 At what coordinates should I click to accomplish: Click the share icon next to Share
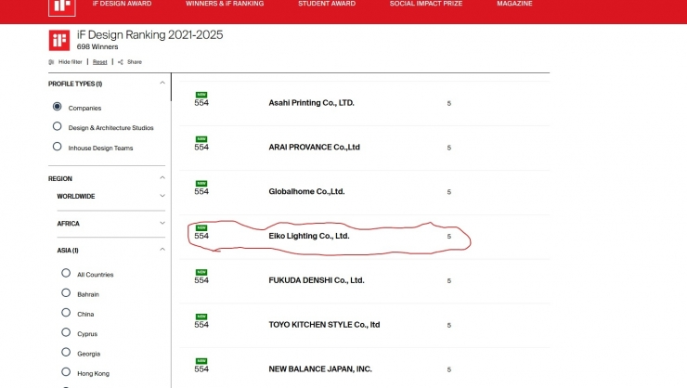click(121, 62)
